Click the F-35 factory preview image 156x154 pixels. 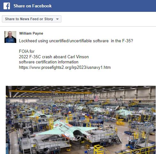[x=81, y=120]
